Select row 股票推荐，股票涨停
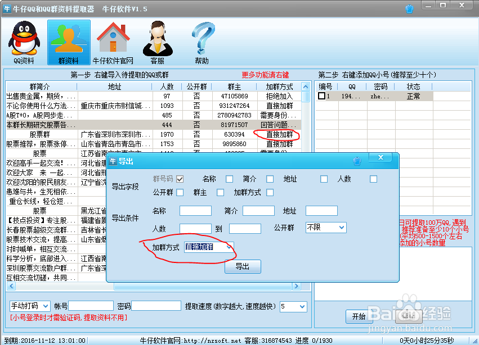The width and height of the screenshot is (479, 345). coord(153,144)
